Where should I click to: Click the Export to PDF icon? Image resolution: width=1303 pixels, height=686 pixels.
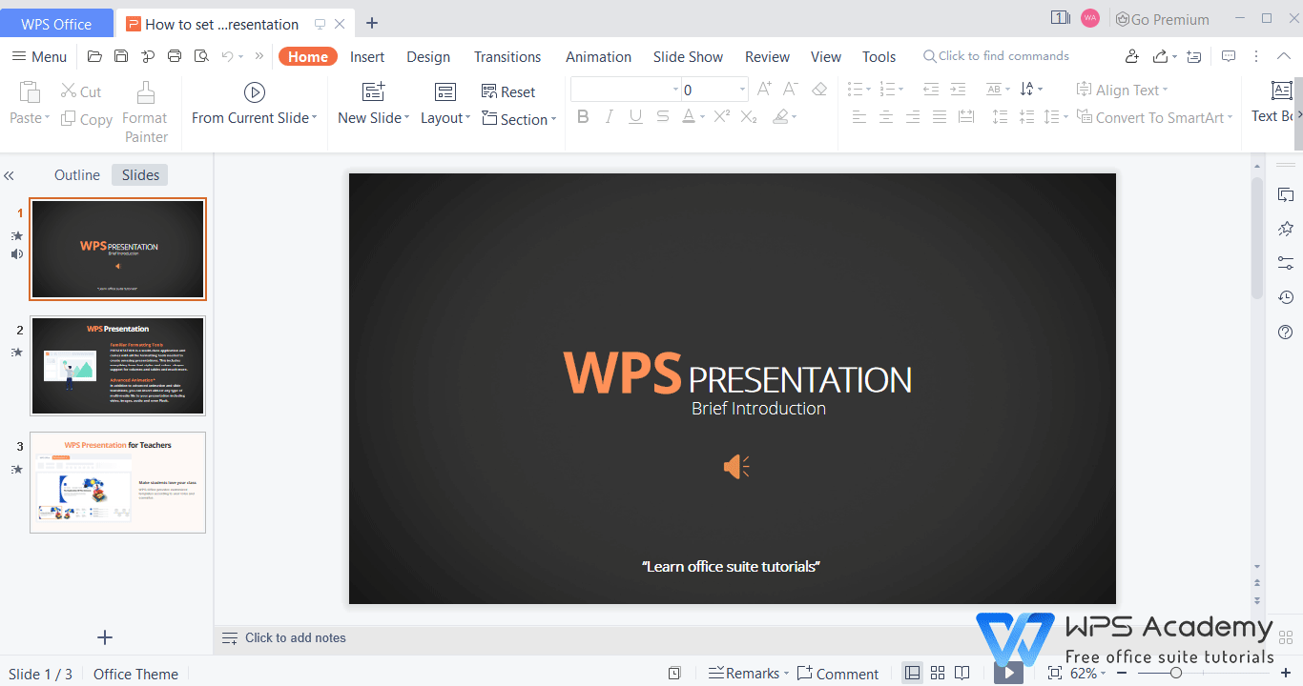148,56
